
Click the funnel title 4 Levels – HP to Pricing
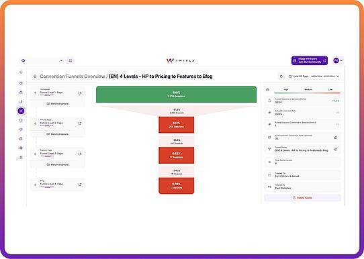(161, 76)
